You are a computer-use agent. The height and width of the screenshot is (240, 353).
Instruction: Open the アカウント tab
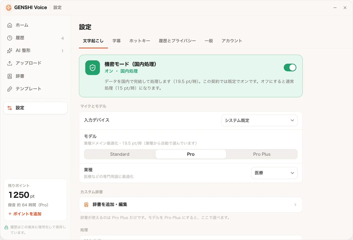[232, 41]
